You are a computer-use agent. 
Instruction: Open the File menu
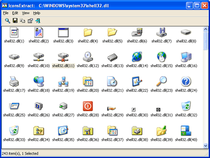(6, 13)
